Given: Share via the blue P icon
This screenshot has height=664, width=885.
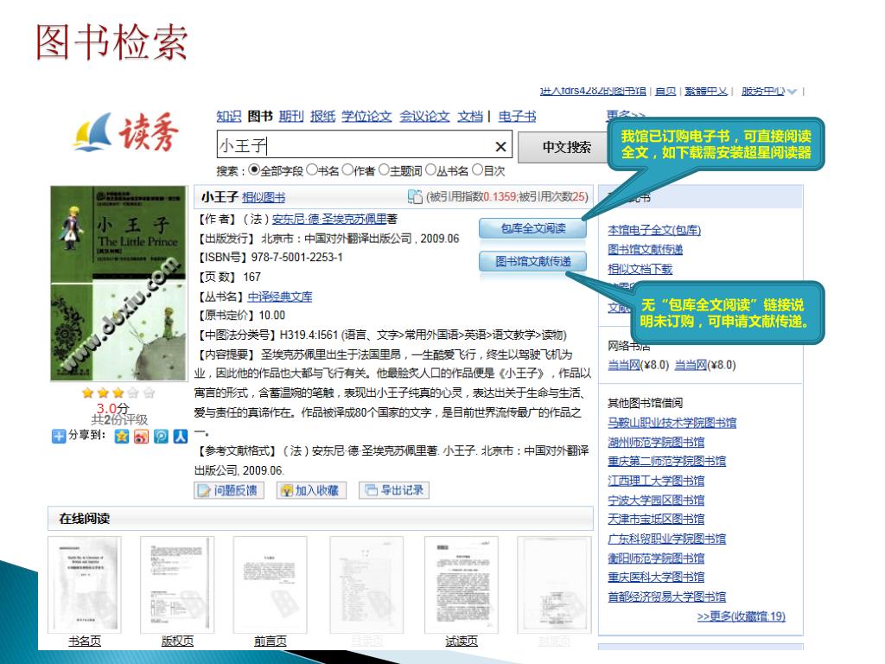Looking at the screenshot, I should coord(161,436).
